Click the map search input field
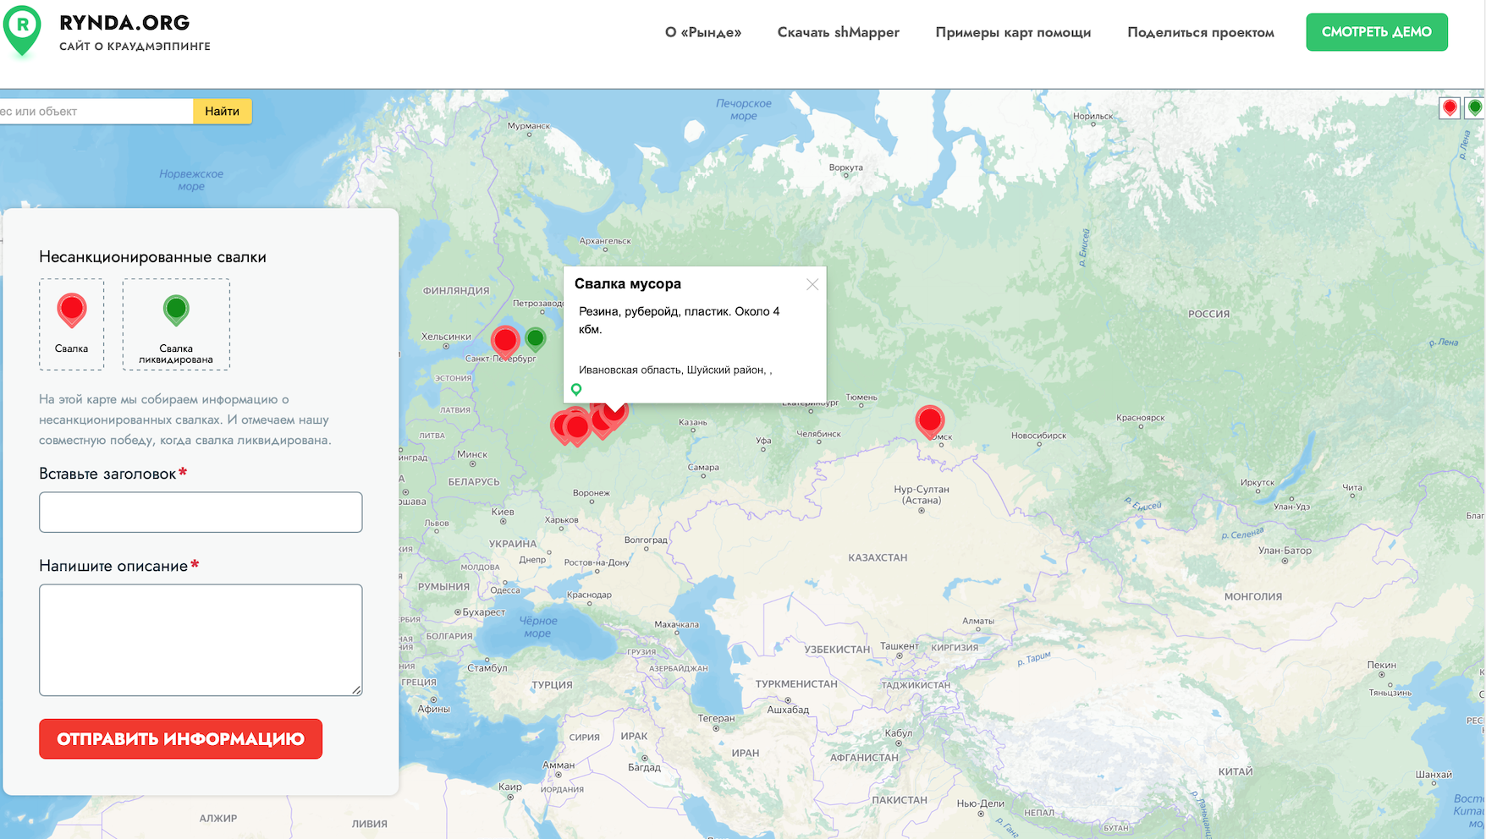This screenshot has height=839, width=1486. (95, 111)
